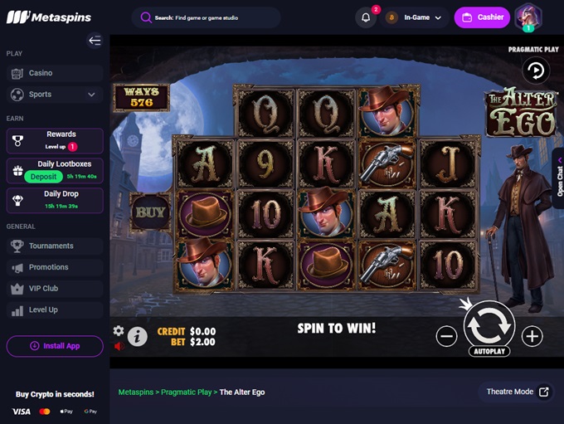The height and width of the screenshot is (424, 564).
Task: Open the Casino menu item
Action: tap(55, 73)
